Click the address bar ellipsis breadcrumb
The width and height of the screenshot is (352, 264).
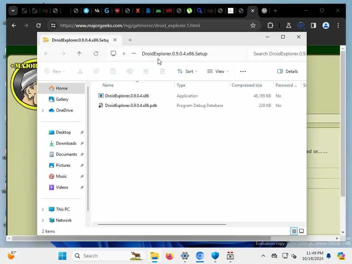[134, 53]
